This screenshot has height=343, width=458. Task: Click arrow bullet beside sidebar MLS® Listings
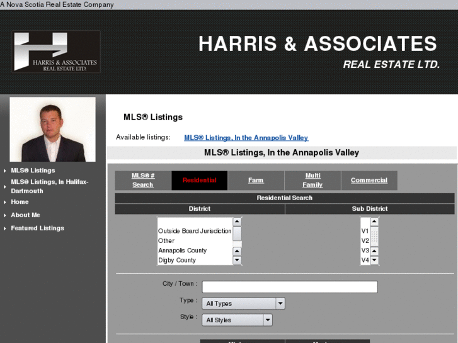[x=4, y=171]
